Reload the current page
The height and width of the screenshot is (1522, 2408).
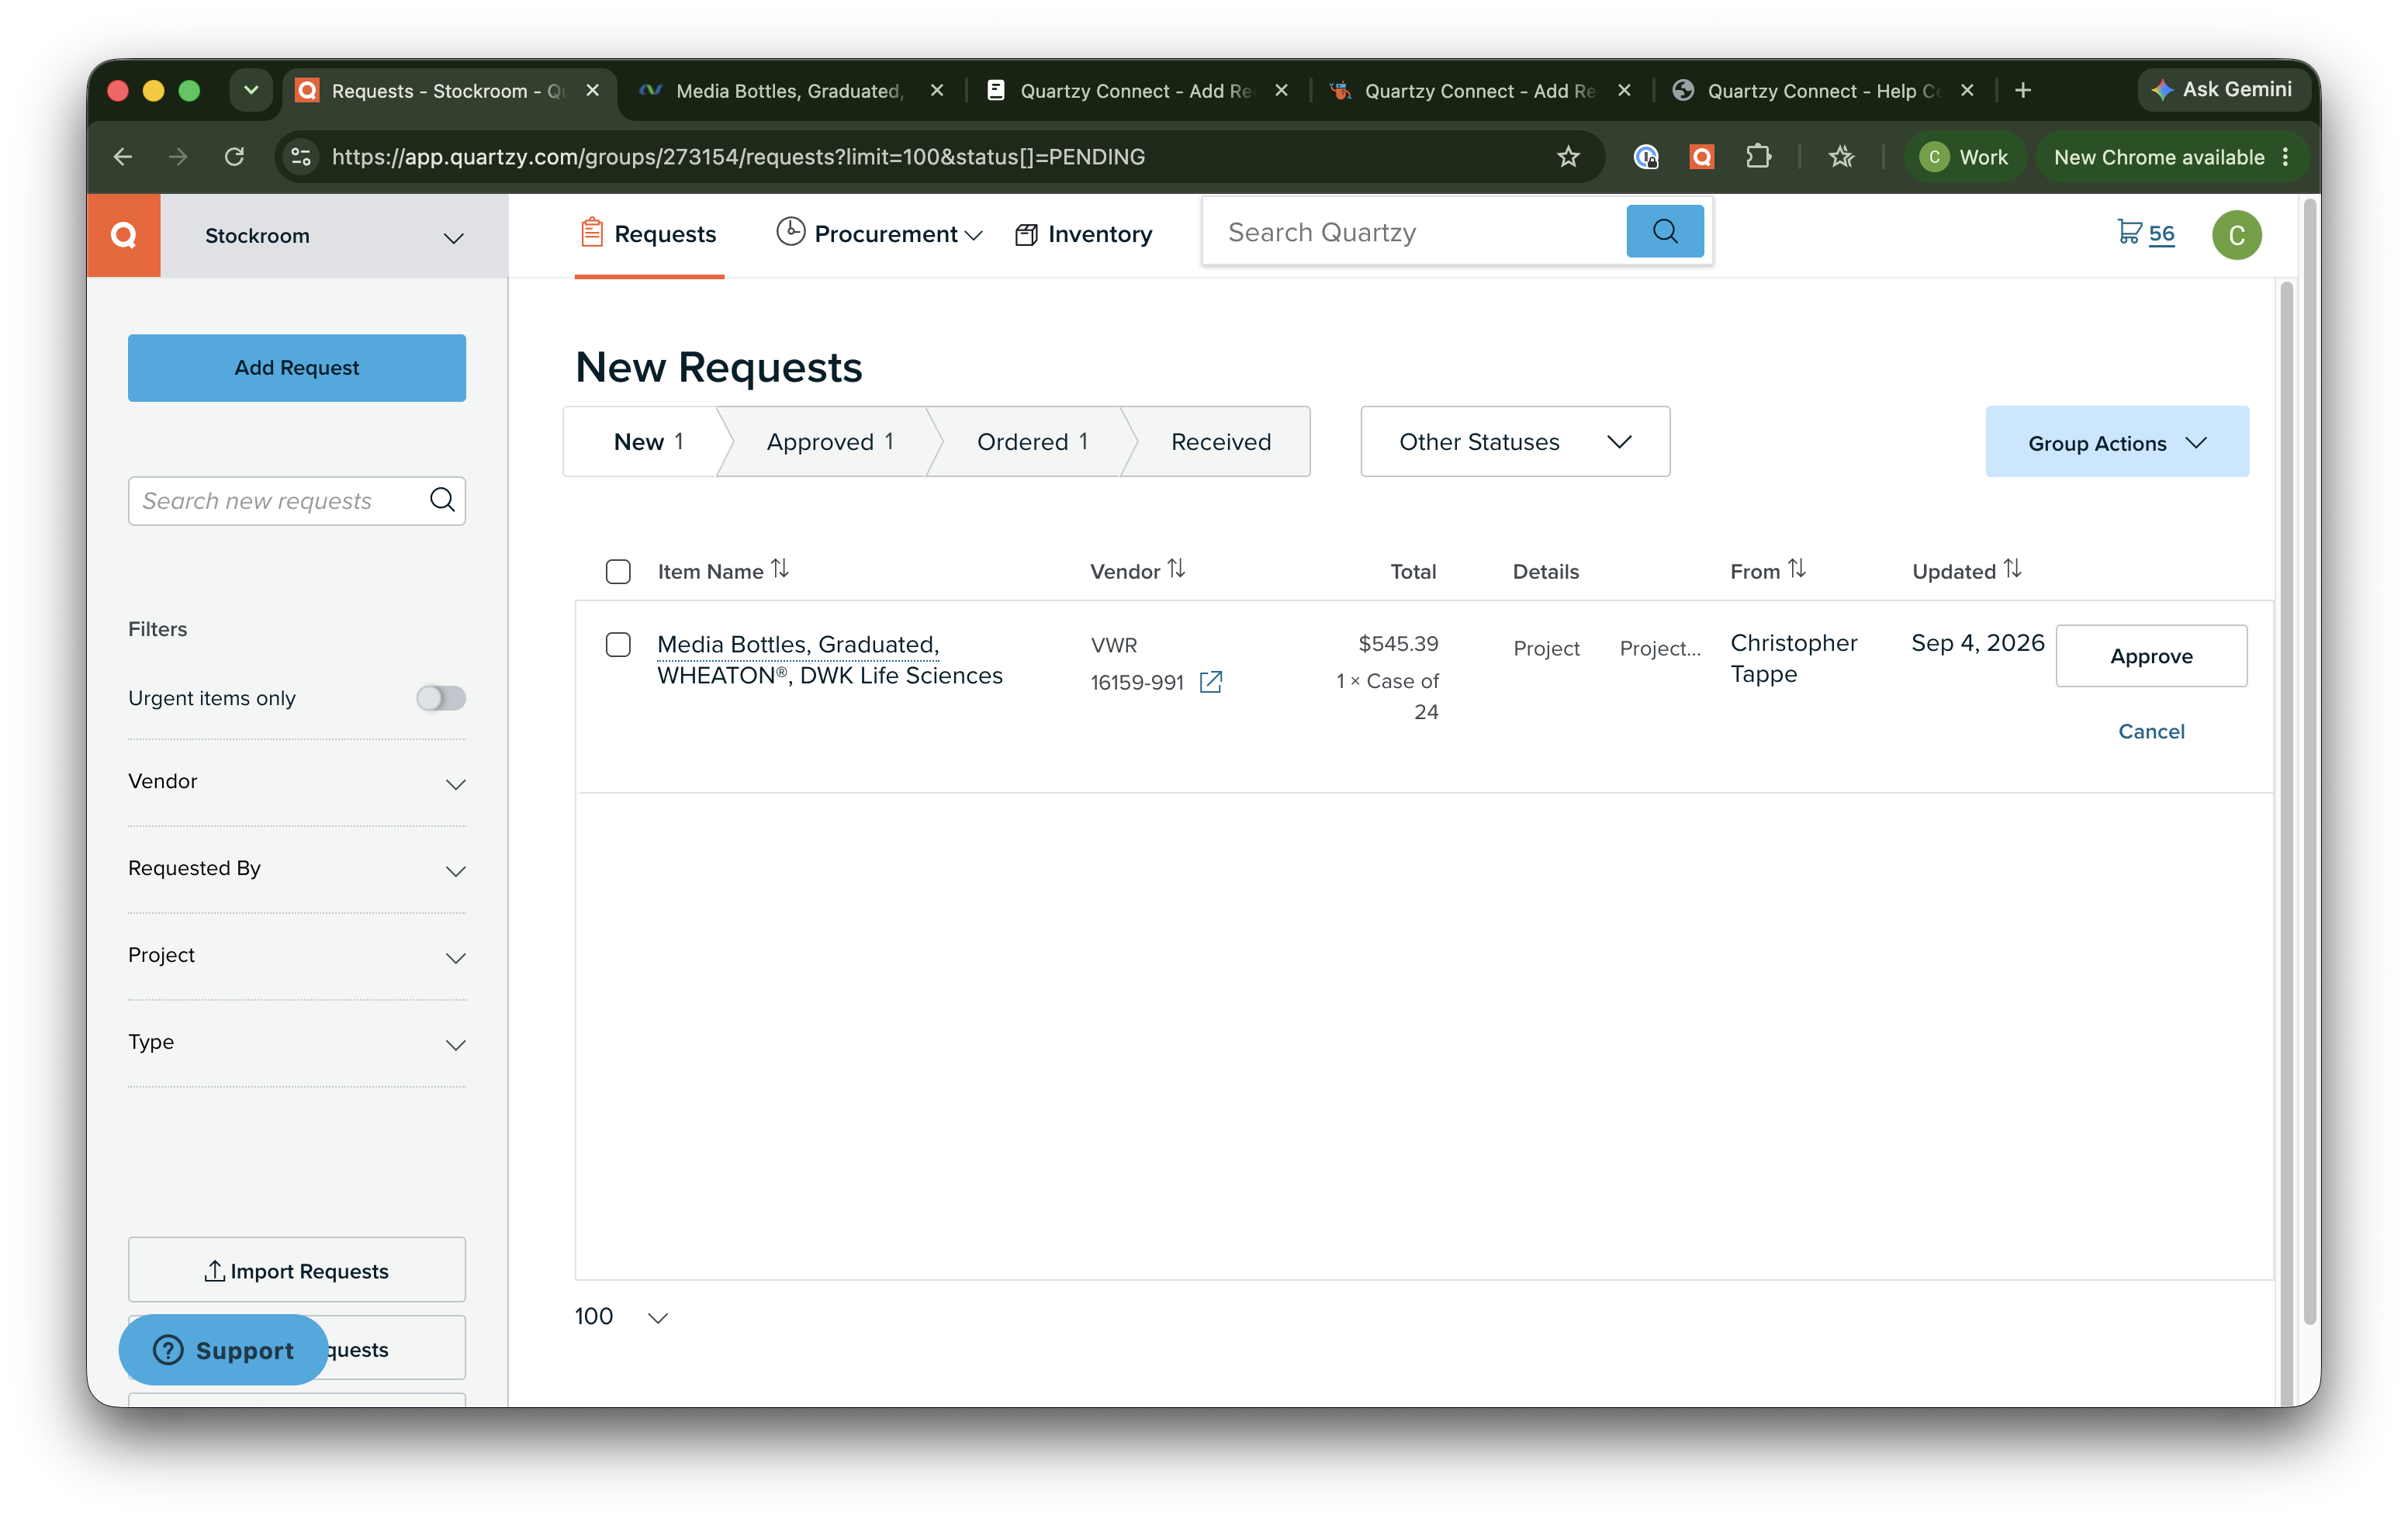[x=234, y=157]
